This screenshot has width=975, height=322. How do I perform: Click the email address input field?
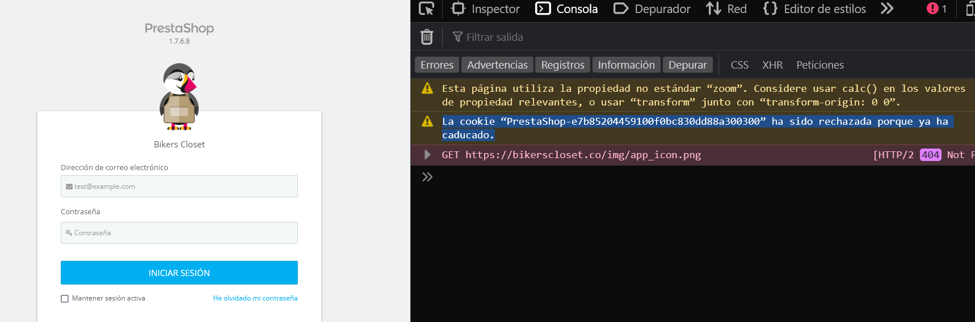pyautogui.click(x=179, y=186)
